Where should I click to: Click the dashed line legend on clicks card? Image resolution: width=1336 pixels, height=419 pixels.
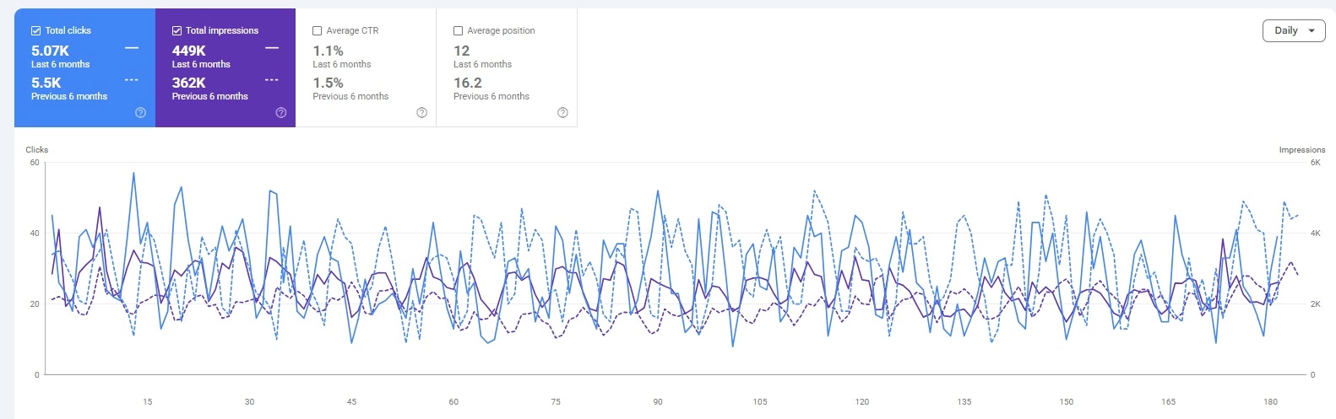click(x=132, y=80)
